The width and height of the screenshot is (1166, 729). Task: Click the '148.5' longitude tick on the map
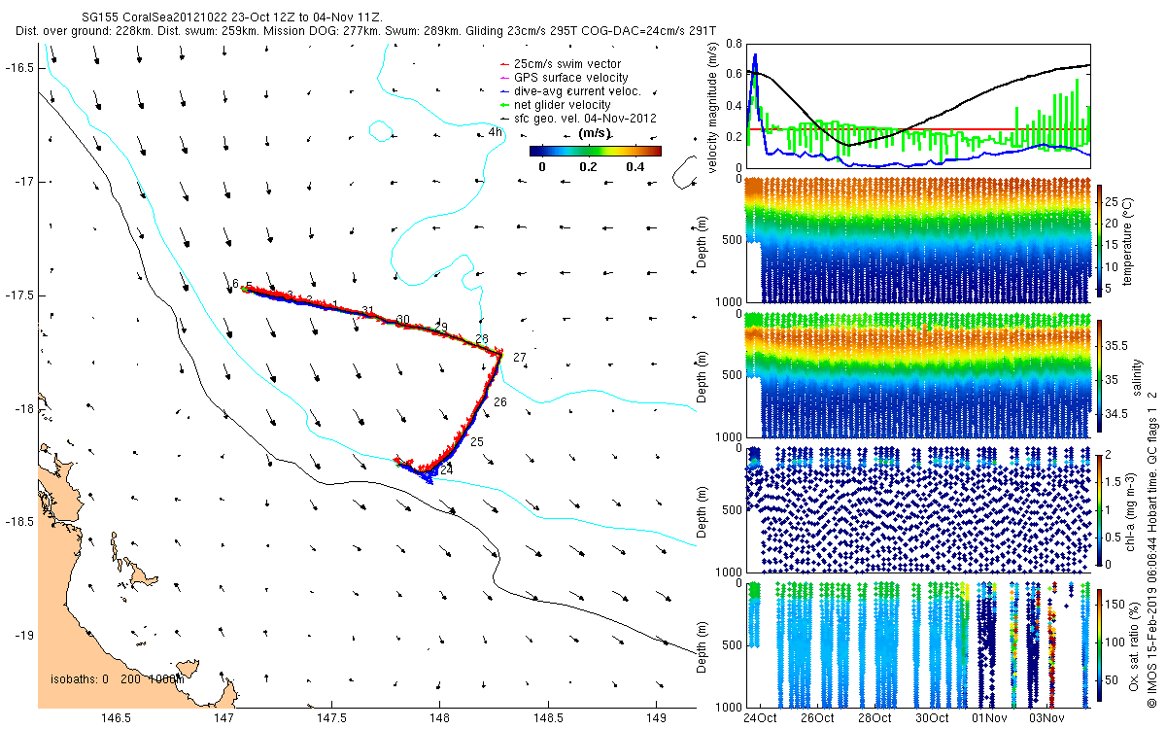click(548, 718)
